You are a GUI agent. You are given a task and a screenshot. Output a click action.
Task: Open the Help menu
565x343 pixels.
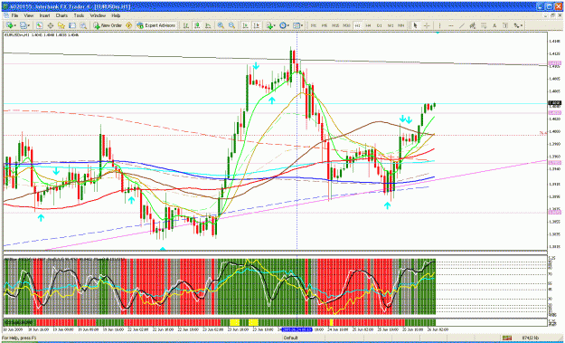pos(116,15)
